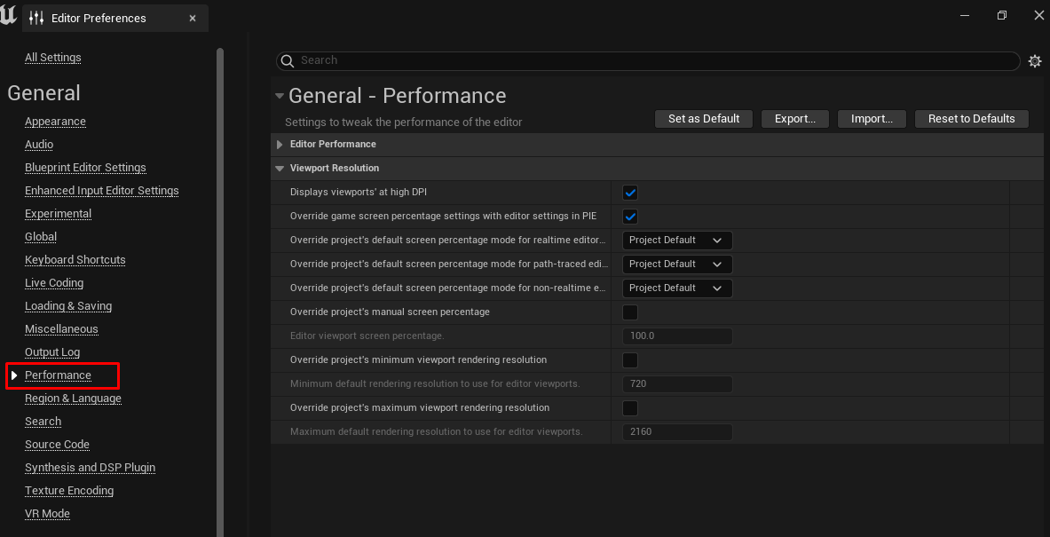Click the search magnifier icon
Screen dimensions: 1050x537
coord(288,61)
